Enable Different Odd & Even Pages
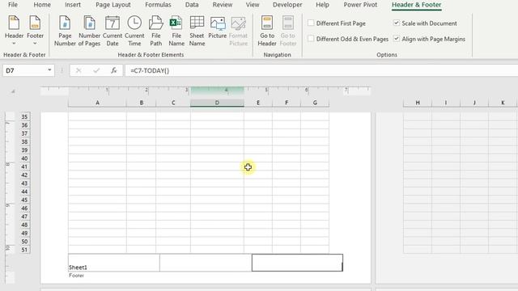 click(311, 39)
